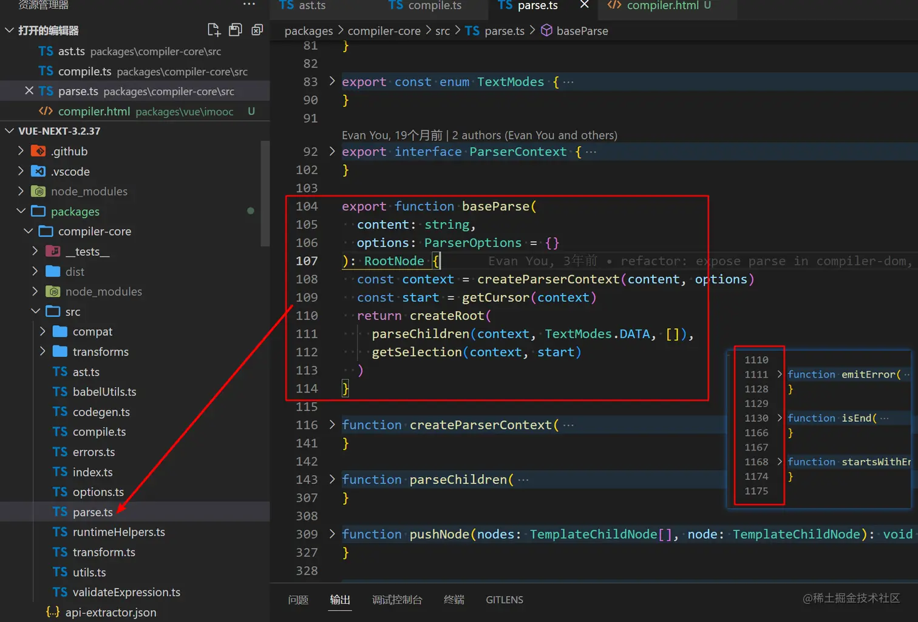Viewport: 918px width, 622px height.
Task: Collapse the compiler-core folder
Action: coord(28,231)
